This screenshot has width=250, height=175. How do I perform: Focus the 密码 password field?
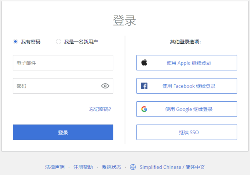56,86
